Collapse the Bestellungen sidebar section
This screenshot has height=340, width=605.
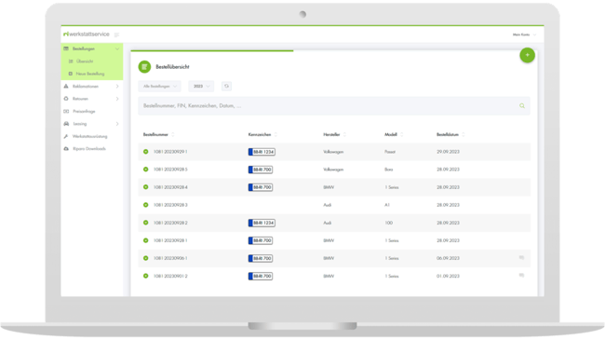(117, 48)
